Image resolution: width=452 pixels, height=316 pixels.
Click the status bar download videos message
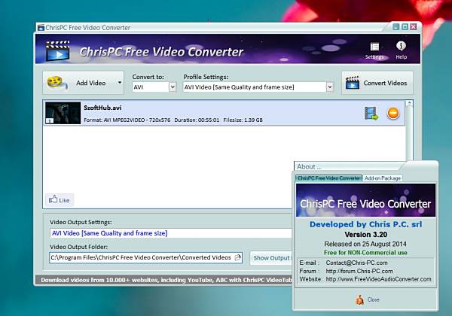coord(166,280)
